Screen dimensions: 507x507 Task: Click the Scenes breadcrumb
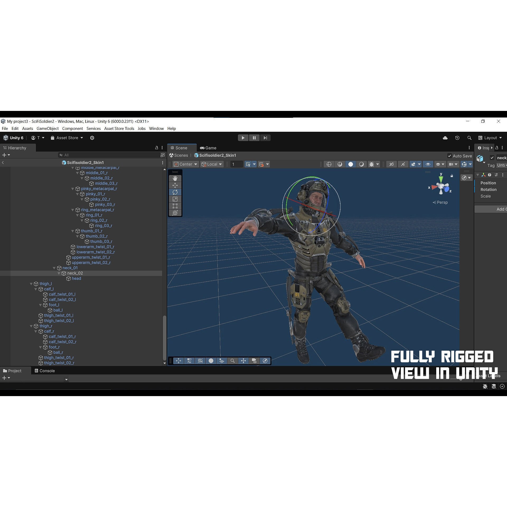(x=179, y=156)
